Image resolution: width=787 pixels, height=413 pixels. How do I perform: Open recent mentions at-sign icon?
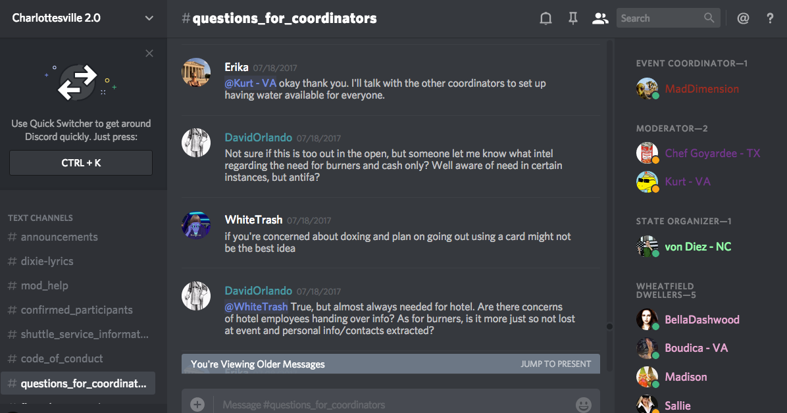pyautogui.click(x=743, y=18)
